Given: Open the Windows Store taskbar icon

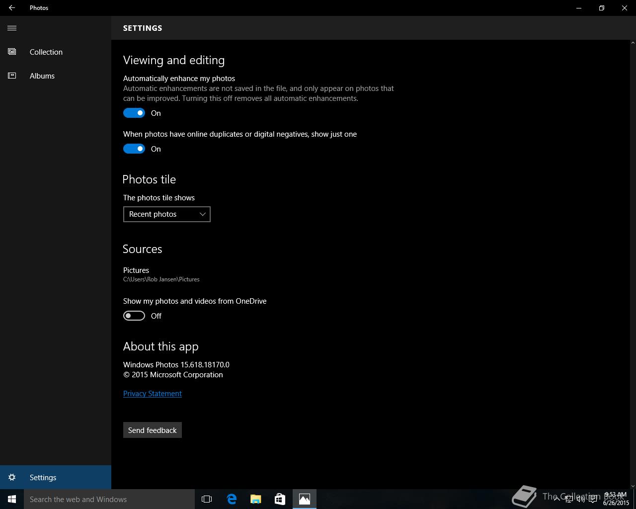Looking at the screenshot, I should tap(280, 499).
